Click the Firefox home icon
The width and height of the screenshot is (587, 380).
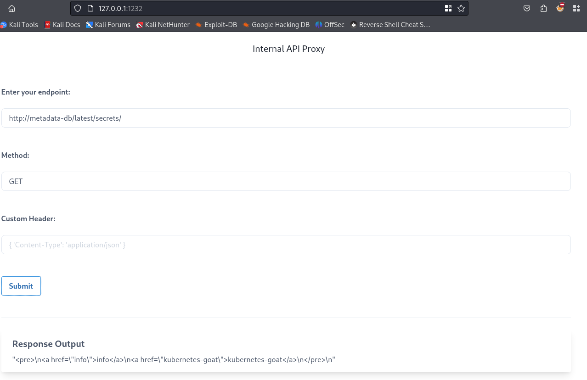click(11, 8)
